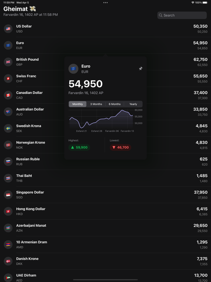Image resolution: width=211 pixels, height=282 pixels.
Task: Click the Canadian flag icon for CAD
Action: pyautogui.click(x=8, y=95)
